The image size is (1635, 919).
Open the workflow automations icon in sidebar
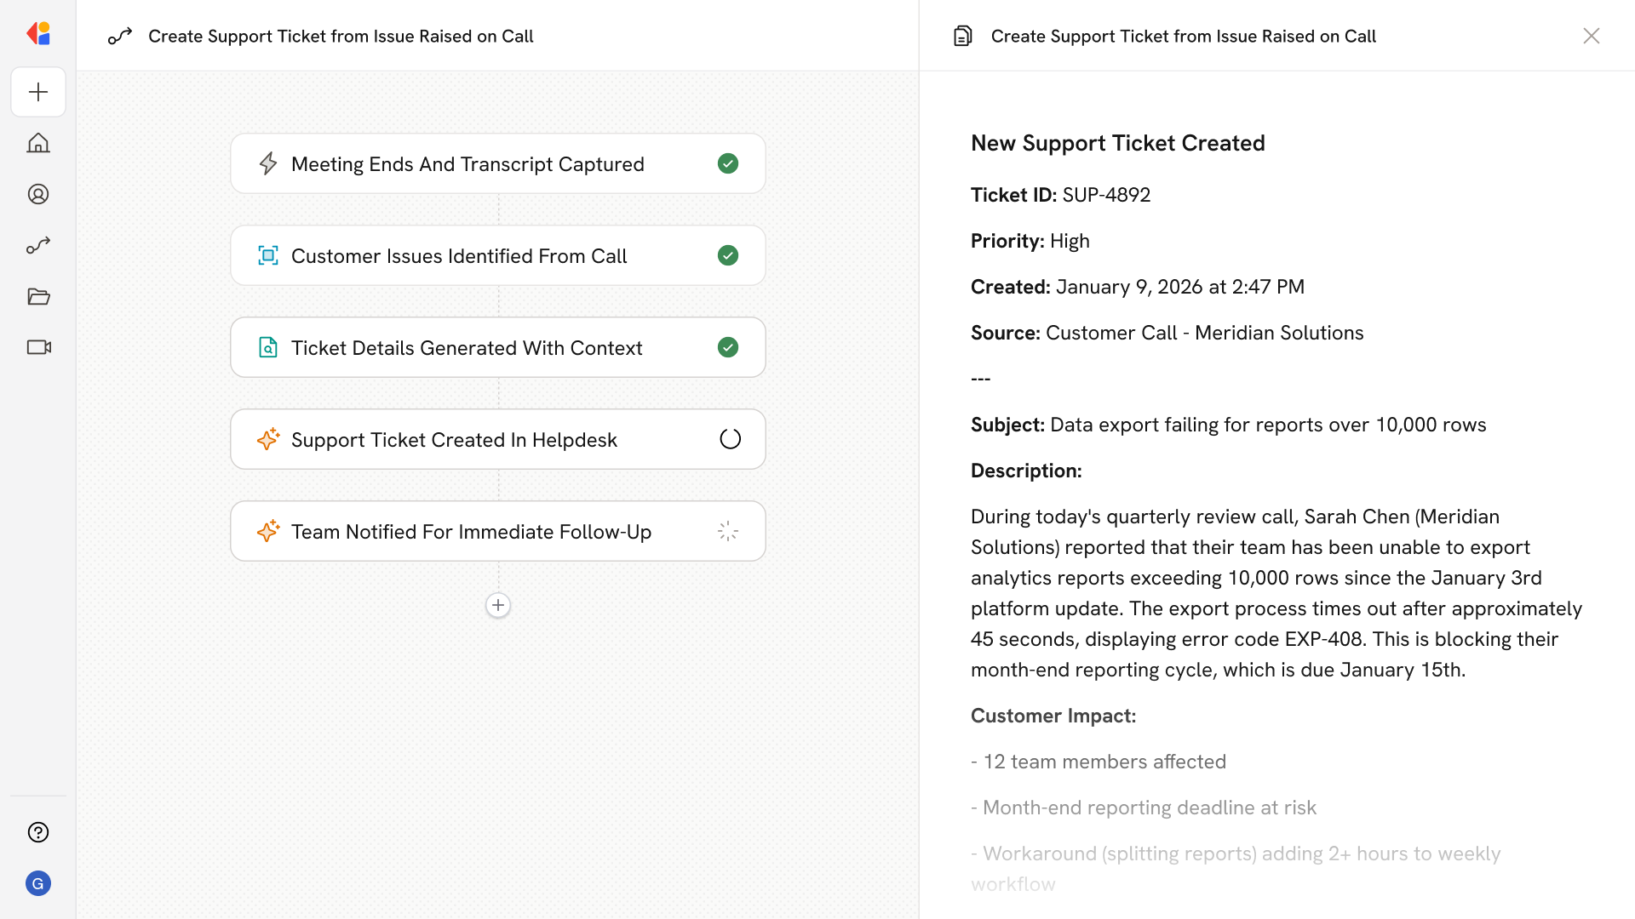38,245
